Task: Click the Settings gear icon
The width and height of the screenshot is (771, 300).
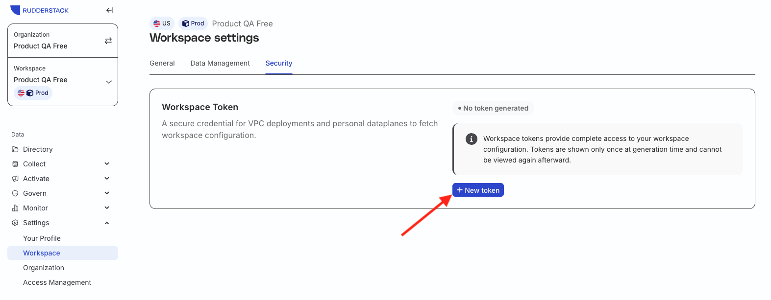Action: [x=15, y=223]
